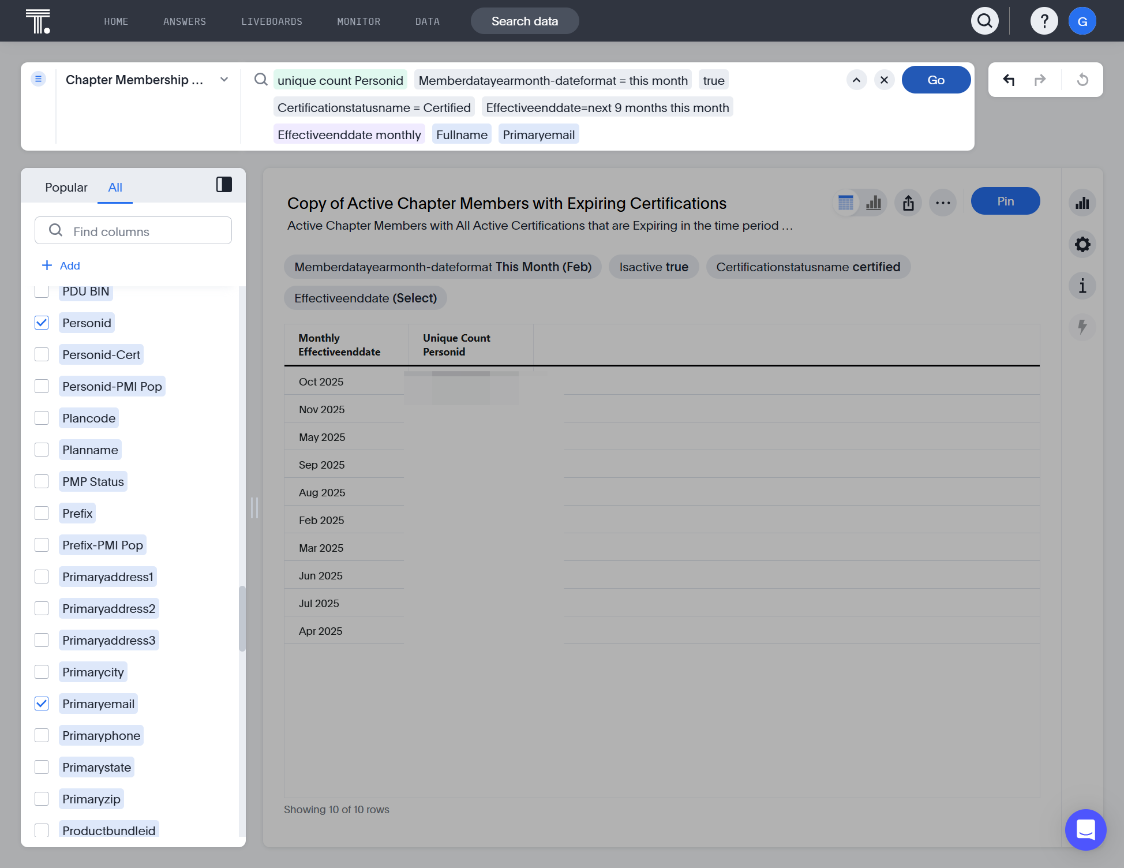The image size is (1124, 868).
Task: Click the share export icon
Action: pyautogui.click(x=908, y=203)
